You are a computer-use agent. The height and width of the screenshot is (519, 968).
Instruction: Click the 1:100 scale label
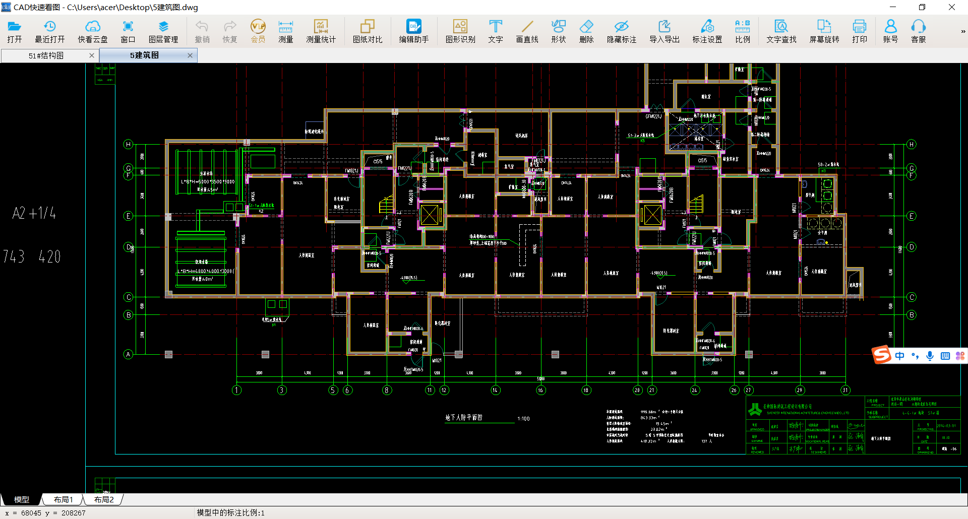(x=523, y=419)
